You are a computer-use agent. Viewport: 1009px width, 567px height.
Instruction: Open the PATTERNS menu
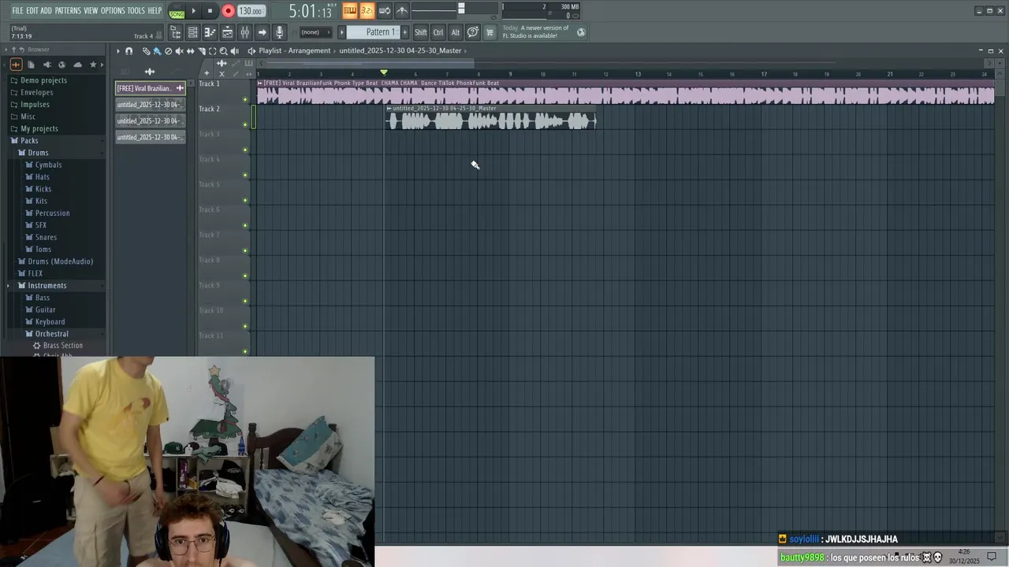click(68, 11)
